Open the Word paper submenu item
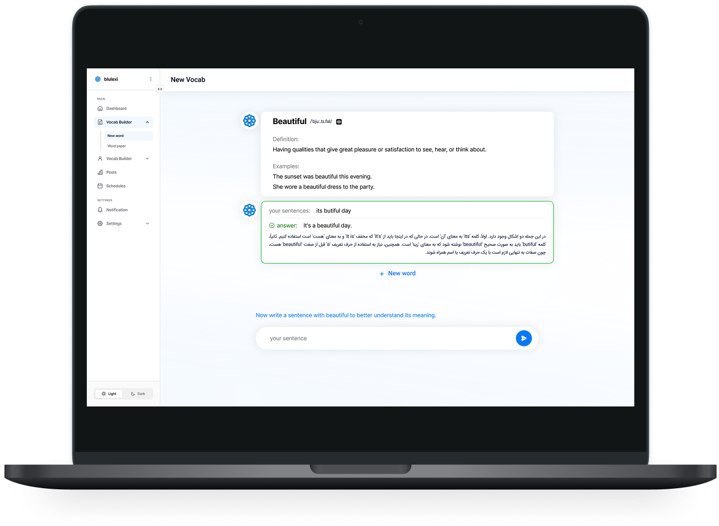 (117, 146)
